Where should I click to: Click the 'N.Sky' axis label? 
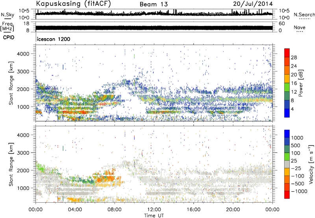[7, 15]
